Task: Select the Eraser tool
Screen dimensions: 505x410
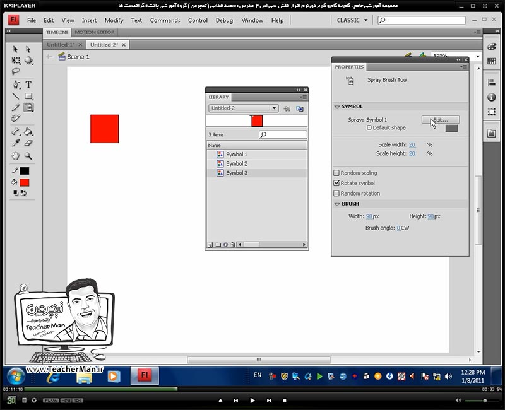Action: pyautogui.click(x=28, y=143)
